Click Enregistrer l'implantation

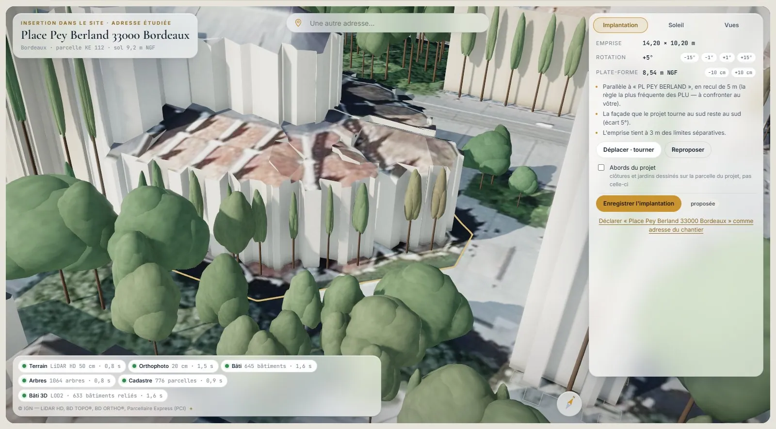(638, 204)
